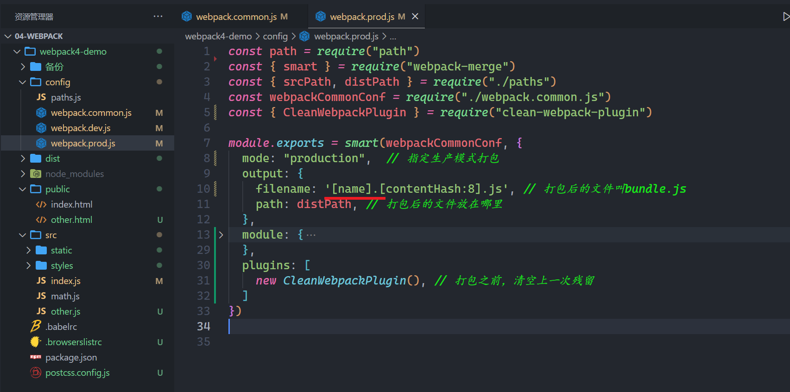The width and height of the screenshot is (790, 392).
Task: Click the webpack icon on webpack.prod.js tab
Action: pyautogui.click(x=321, y=16)
